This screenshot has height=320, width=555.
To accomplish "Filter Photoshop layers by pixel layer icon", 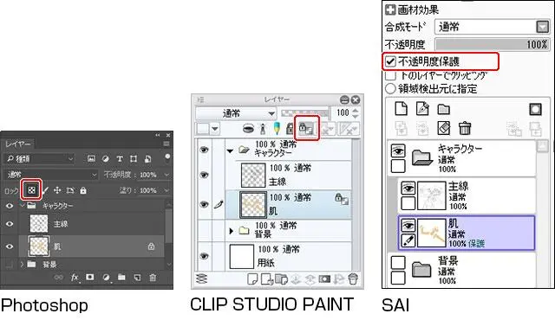I will click(x=91, y=159).
